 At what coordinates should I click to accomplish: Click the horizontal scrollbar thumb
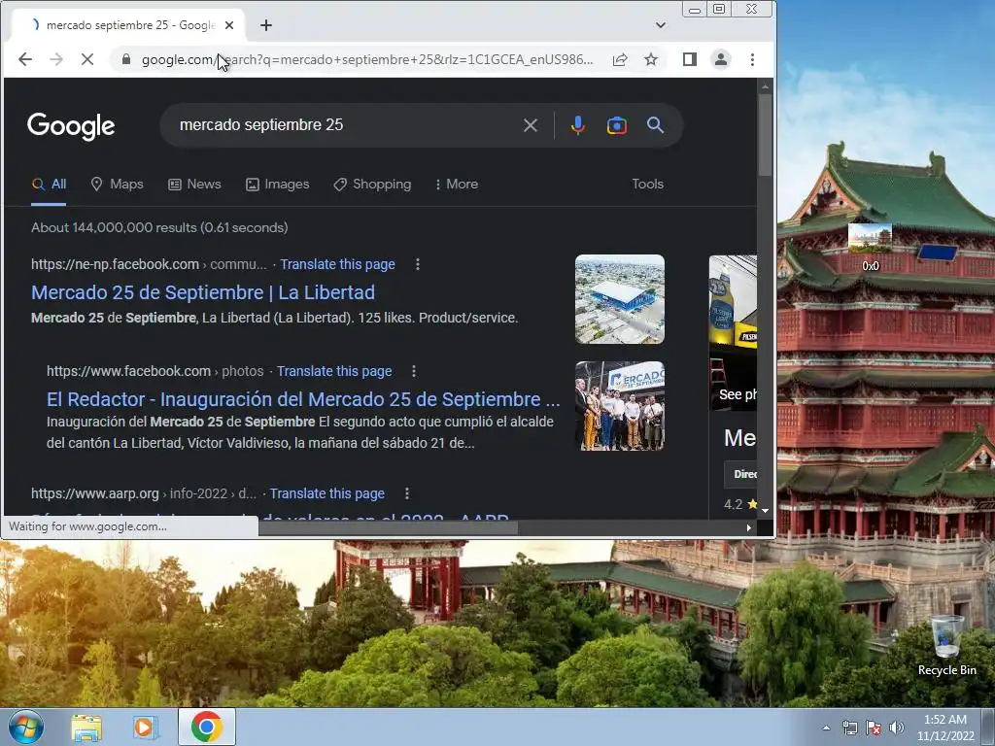pyautogui.click(x=388, y=527)
